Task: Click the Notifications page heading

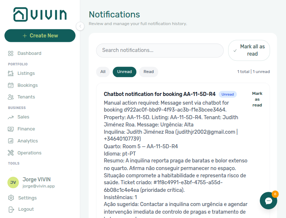Action: pos(114,15)
